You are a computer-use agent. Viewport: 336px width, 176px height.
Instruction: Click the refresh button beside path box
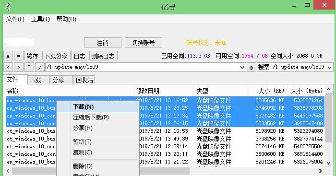point(251,68)
